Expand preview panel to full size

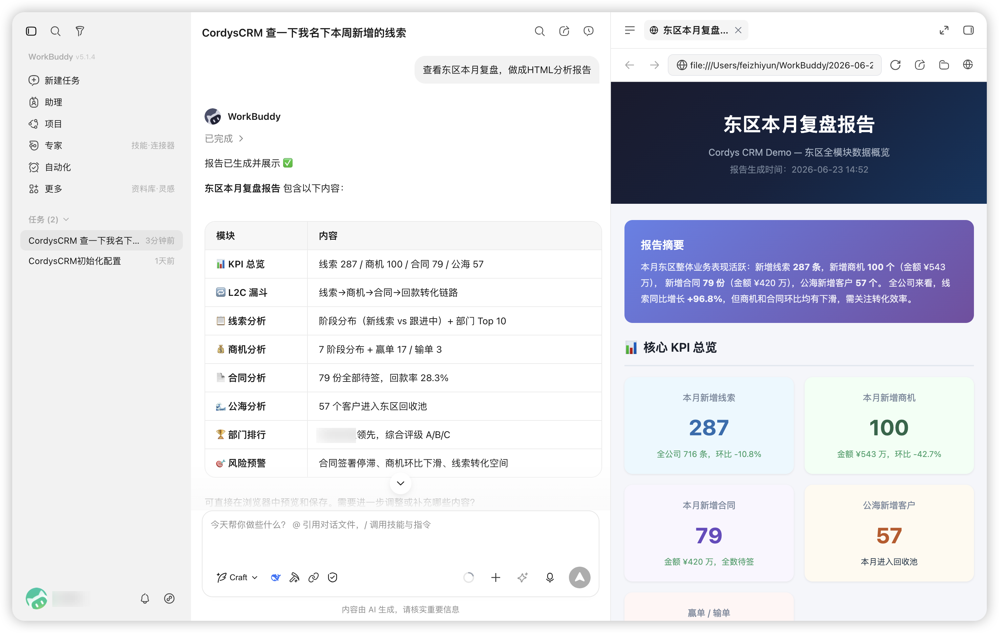944,30
